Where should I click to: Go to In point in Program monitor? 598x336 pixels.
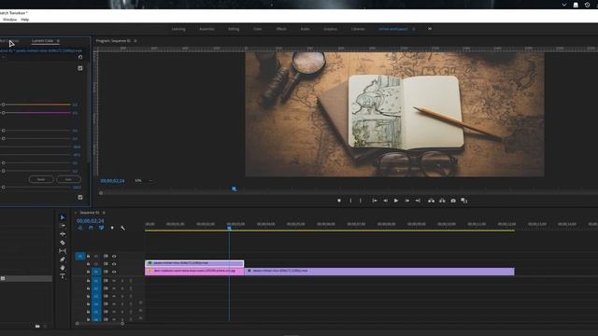375,201
